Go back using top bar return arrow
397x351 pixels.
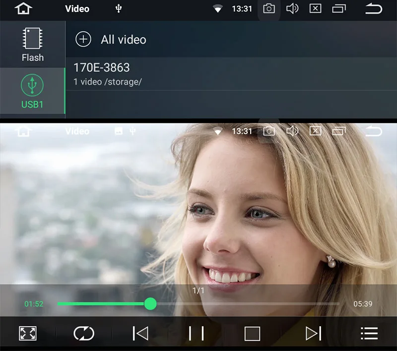374,9
